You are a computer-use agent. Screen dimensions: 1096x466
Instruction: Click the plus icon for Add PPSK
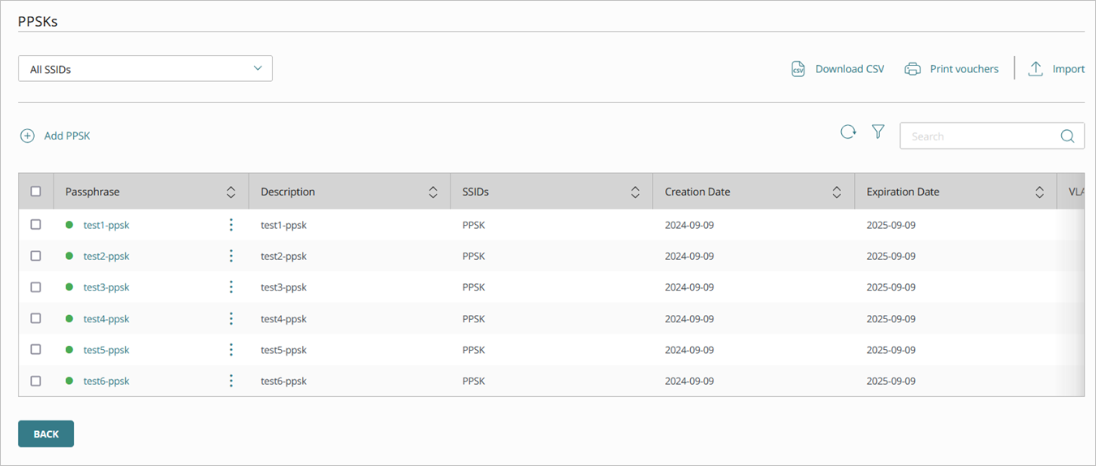[28, 136]
